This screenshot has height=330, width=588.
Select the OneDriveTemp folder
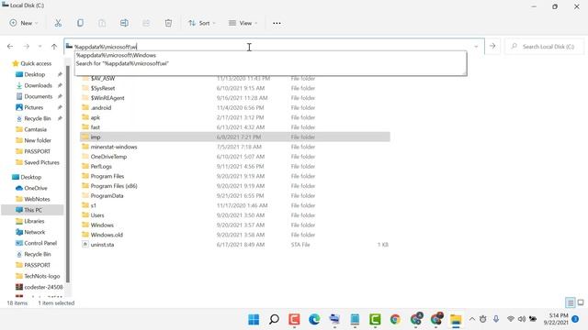point(108,157)
